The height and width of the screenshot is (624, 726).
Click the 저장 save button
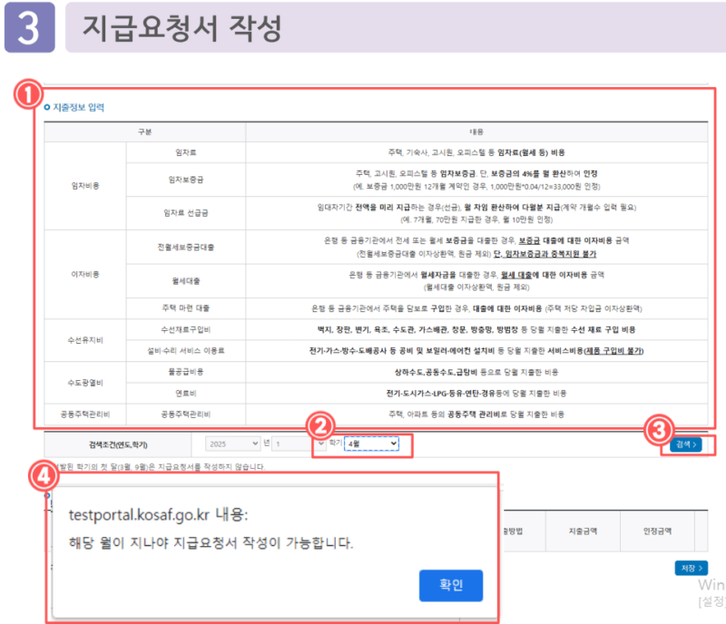click(x=692, y=568)
